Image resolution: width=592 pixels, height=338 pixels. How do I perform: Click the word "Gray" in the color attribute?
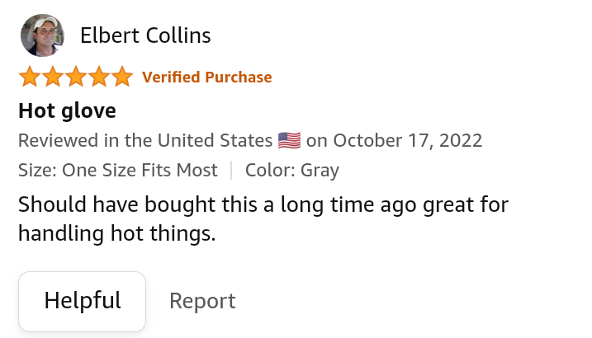320,171
